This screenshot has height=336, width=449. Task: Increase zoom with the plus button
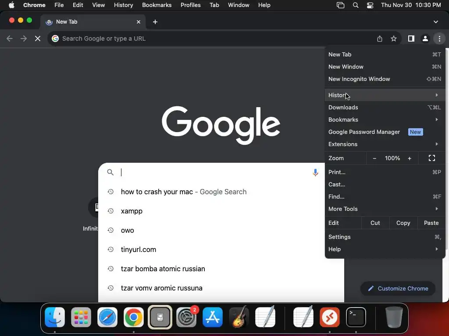click(410, 158)
